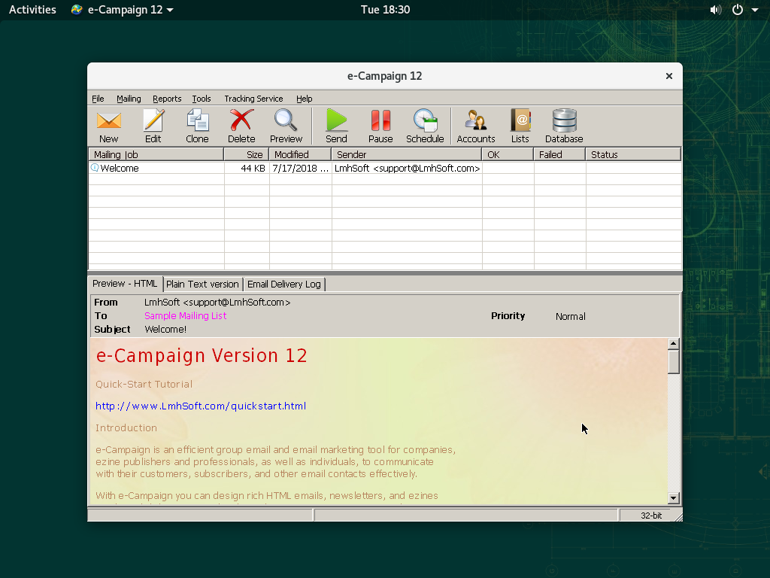Switch to the Email Delivery Log tab
This screenshot has width=770, height=578.
click(283, 284)
